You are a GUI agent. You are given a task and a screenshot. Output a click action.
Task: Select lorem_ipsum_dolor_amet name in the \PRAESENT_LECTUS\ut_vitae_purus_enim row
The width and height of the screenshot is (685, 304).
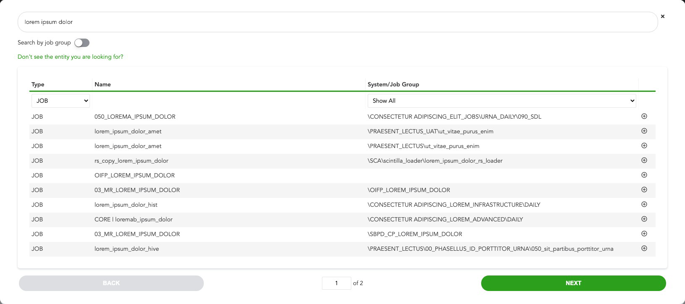click(x=128, y=146)
